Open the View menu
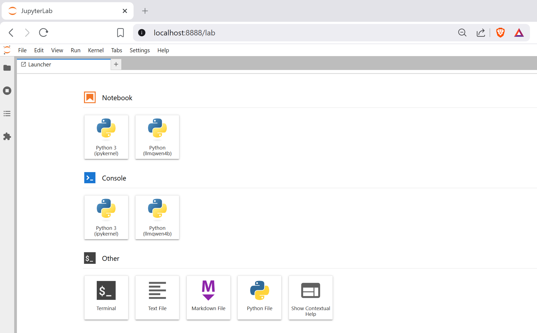 pyautogui.click(x=57, y=50)
